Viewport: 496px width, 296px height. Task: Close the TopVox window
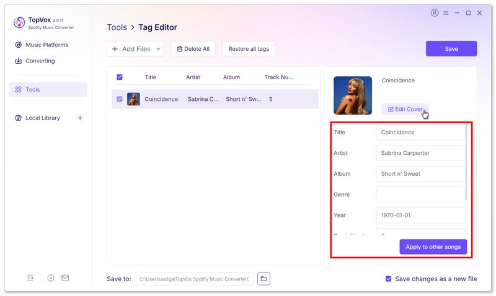click(479, 13)
